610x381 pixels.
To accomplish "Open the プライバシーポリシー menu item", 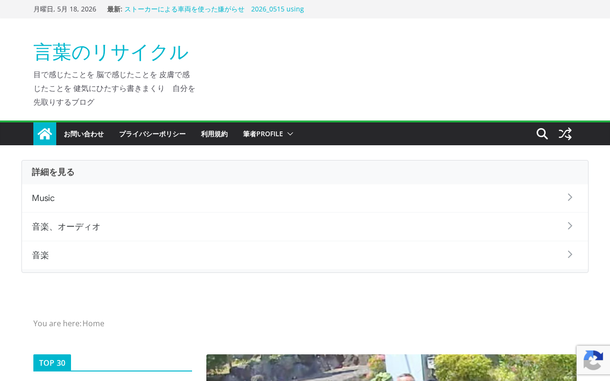I will coord(152,134).
